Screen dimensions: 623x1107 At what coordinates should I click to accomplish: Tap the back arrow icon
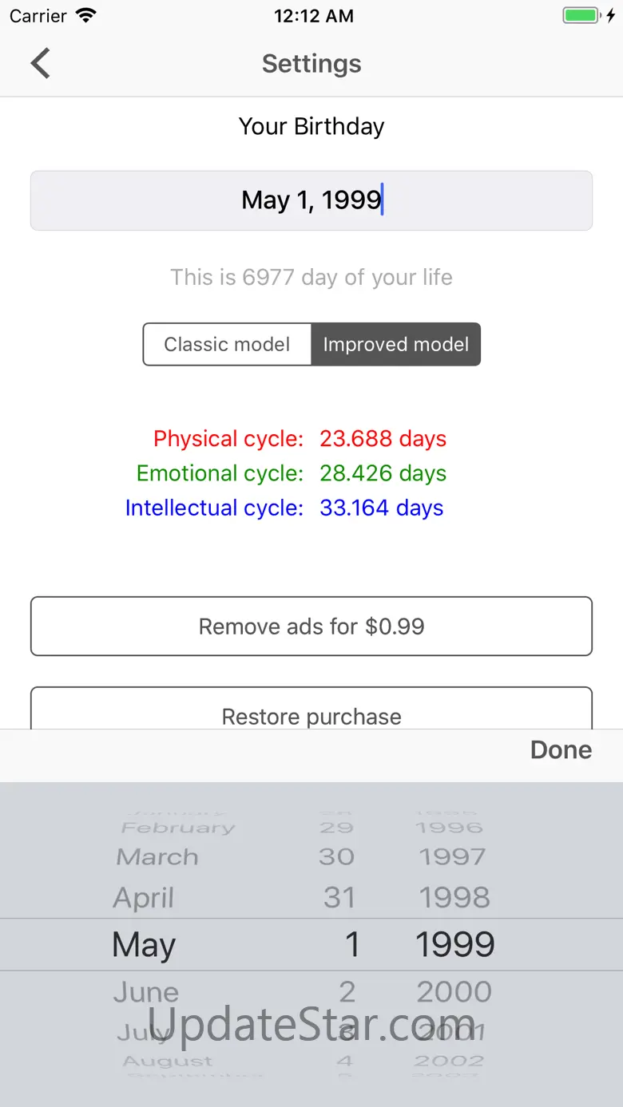(x=41, y=64)
